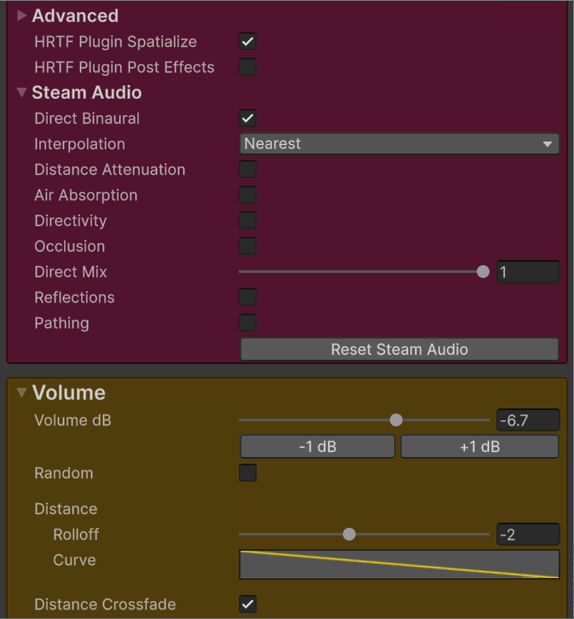Enable the Directivity checkbox
574x619 pixels.
248,221
